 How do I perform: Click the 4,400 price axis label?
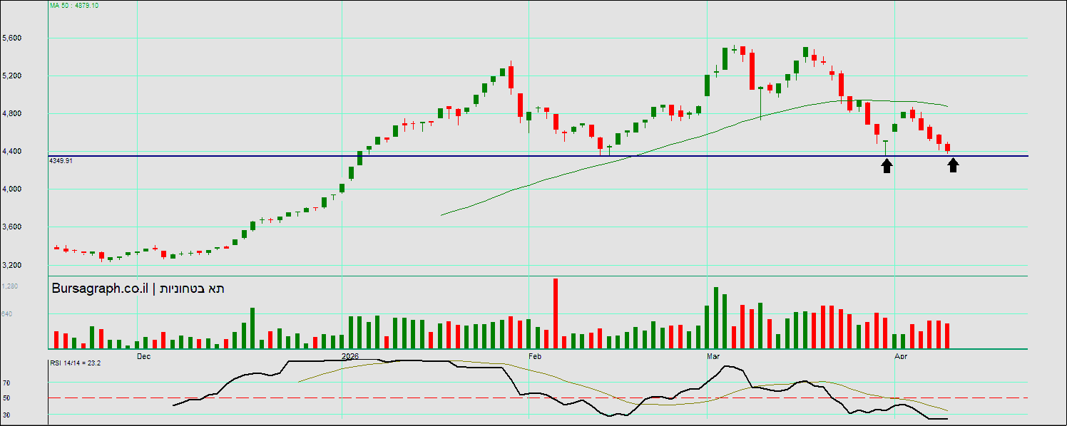tap(12, 151)
